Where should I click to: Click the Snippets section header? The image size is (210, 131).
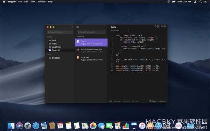[80, 36]
